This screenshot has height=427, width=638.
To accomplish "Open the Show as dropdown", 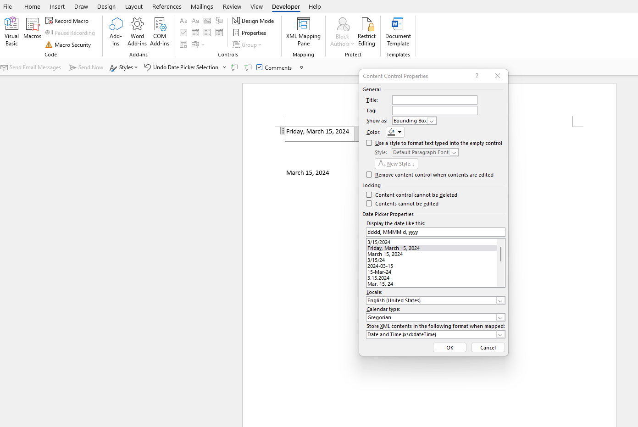I will click(431, 120).
